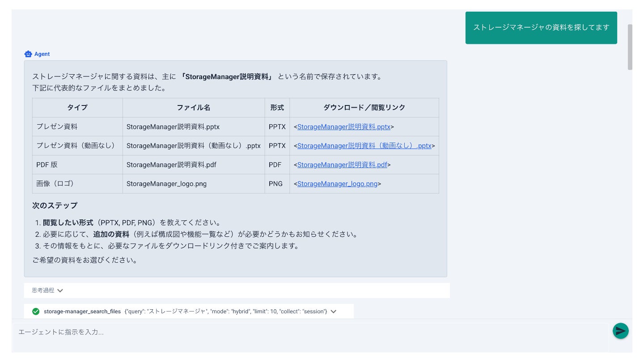
Task: Click the user message bubble ストレージマネージャの資料を探してます
Action: pyautogui.click(x=541, y=28)
